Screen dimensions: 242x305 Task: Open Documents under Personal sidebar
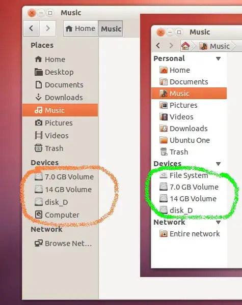pyautogui.click(x=189, y=82)
